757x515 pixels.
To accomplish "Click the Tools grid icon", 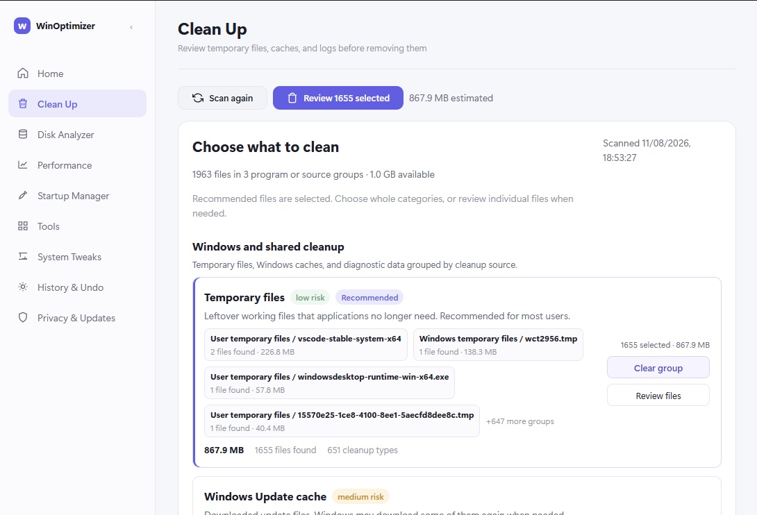I will tap(23, 226).
